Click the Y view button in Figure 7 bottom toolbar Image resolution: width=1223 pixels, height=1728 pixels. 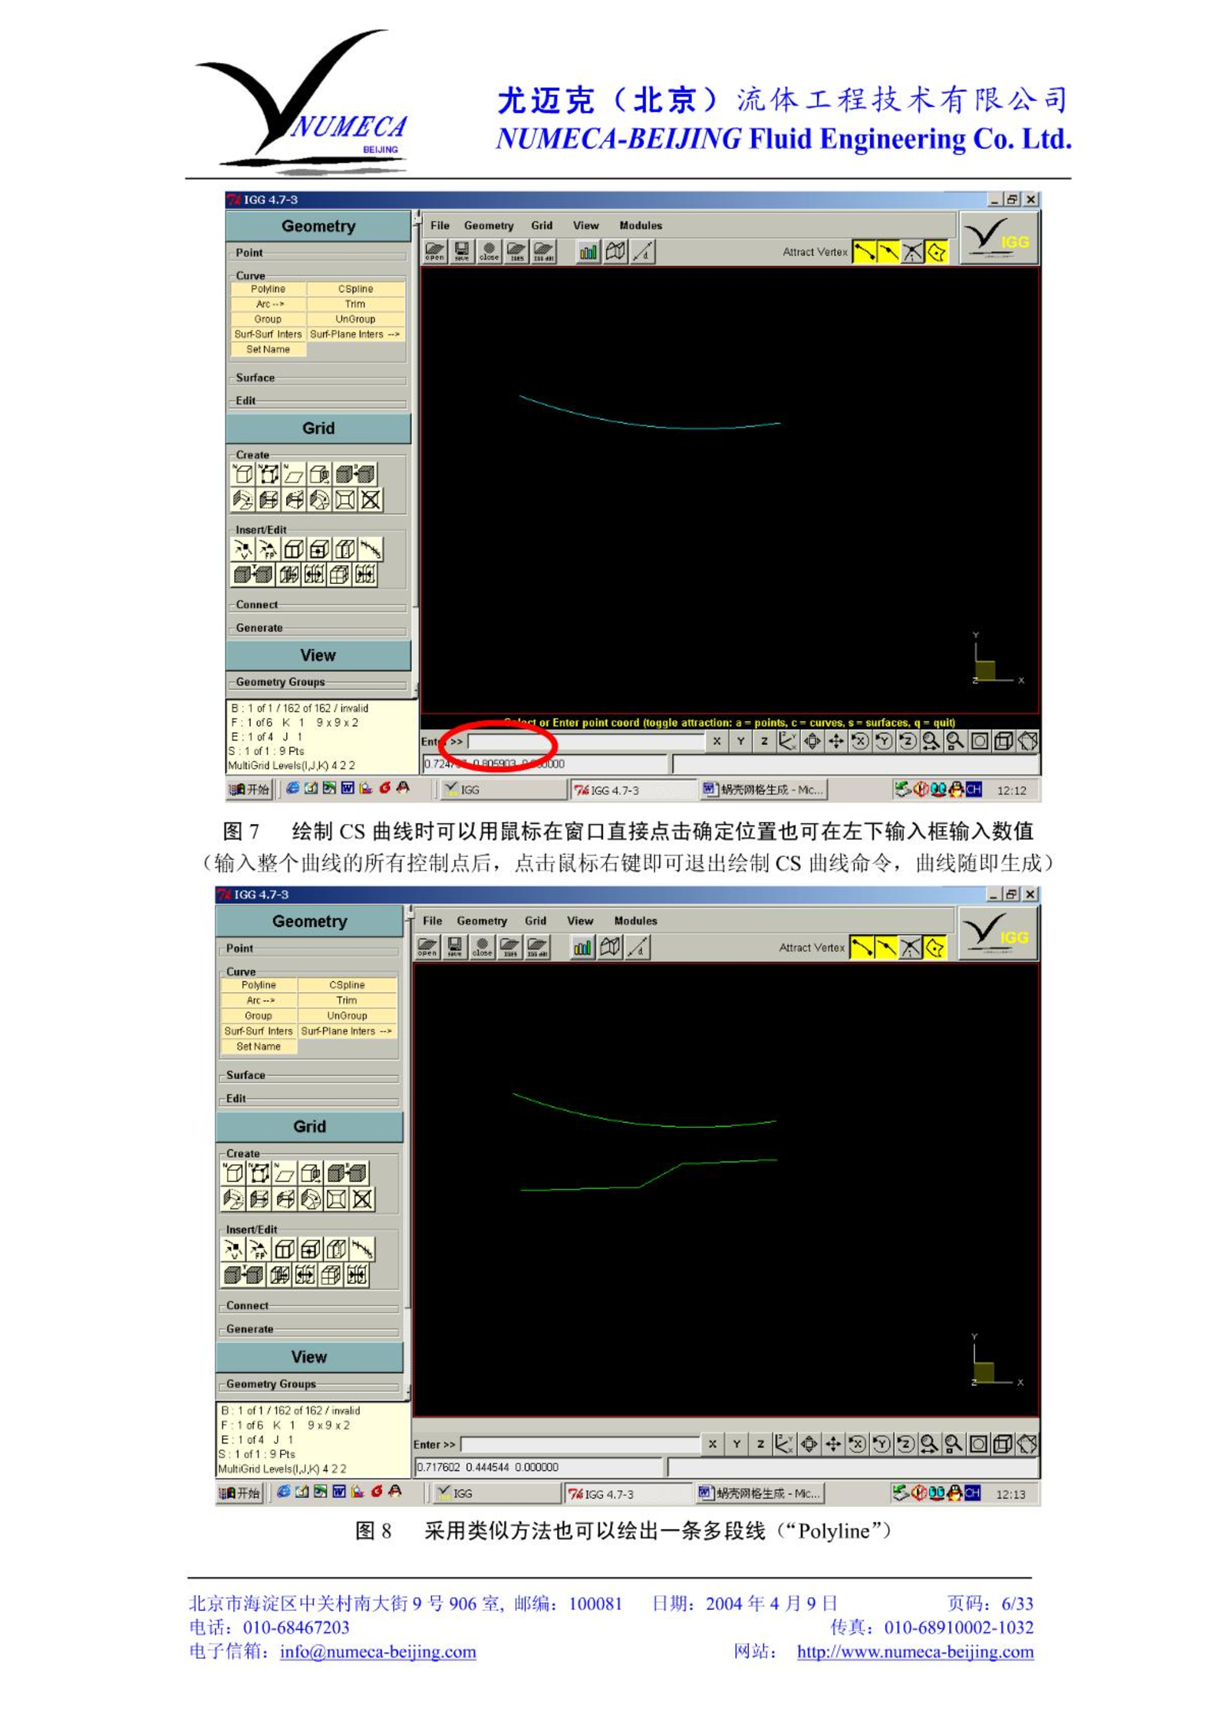[740, 741]
